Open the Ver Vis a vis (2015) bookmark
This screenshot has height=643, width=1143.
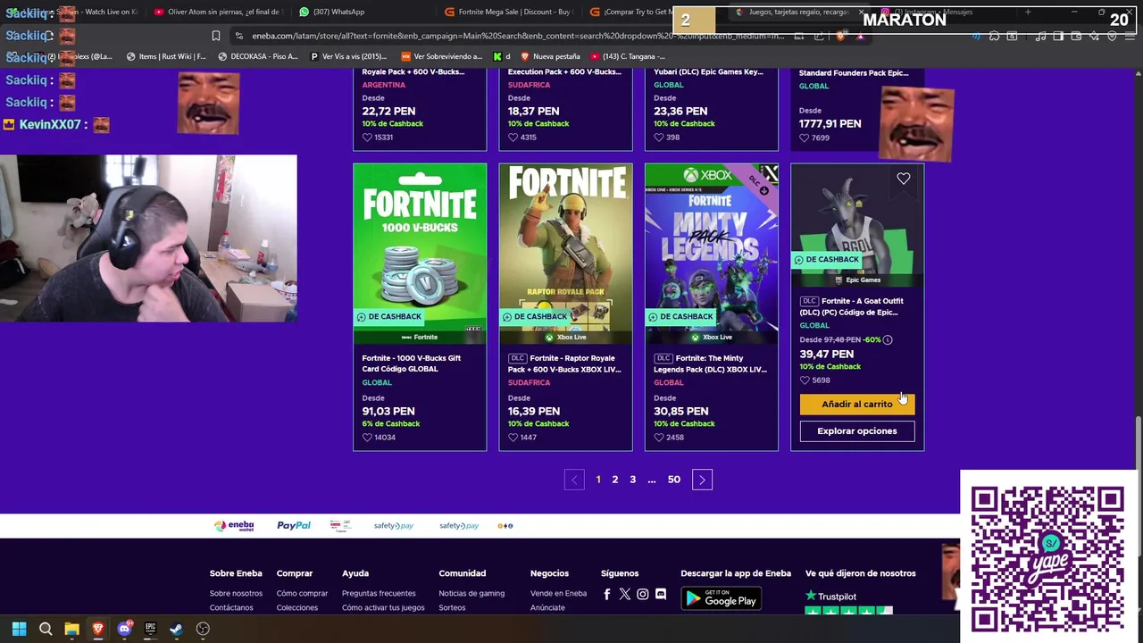coord(348,56)
